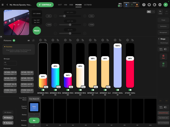Image resolution: width=170 pixels, height=127 pixels.
Task: Toggle INFINIBAR PB12 #2 on/off switch
Action: point(55,90)
